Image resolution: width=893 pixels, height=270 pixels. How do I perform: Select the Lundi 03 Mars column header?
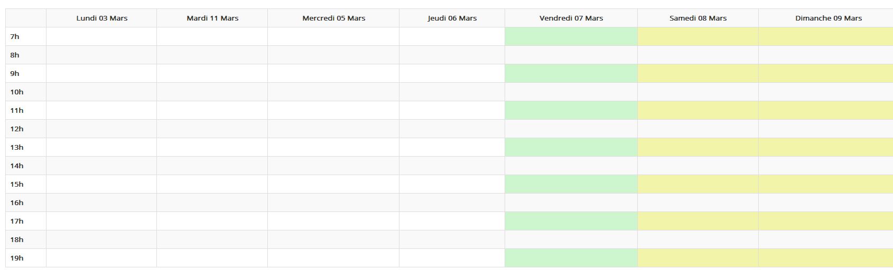(101, 18)
